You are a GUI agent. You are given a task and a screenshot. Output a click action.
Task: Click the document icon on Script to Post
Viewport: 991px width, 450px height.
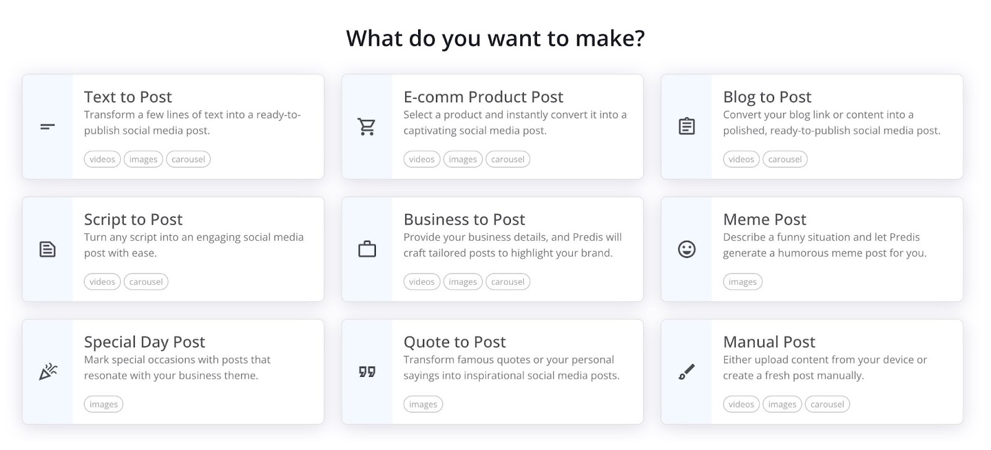46,249
